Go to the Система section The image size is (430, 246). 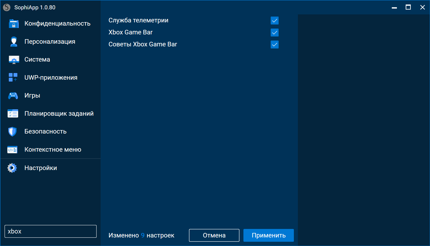pyautogui.click(x=37, y=59)
